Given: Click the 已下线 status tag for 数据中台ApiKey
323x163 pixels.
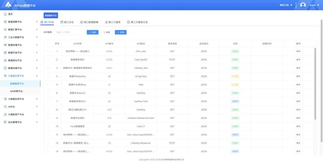Looking at the screenshot, I should click(x=235, y=76).
